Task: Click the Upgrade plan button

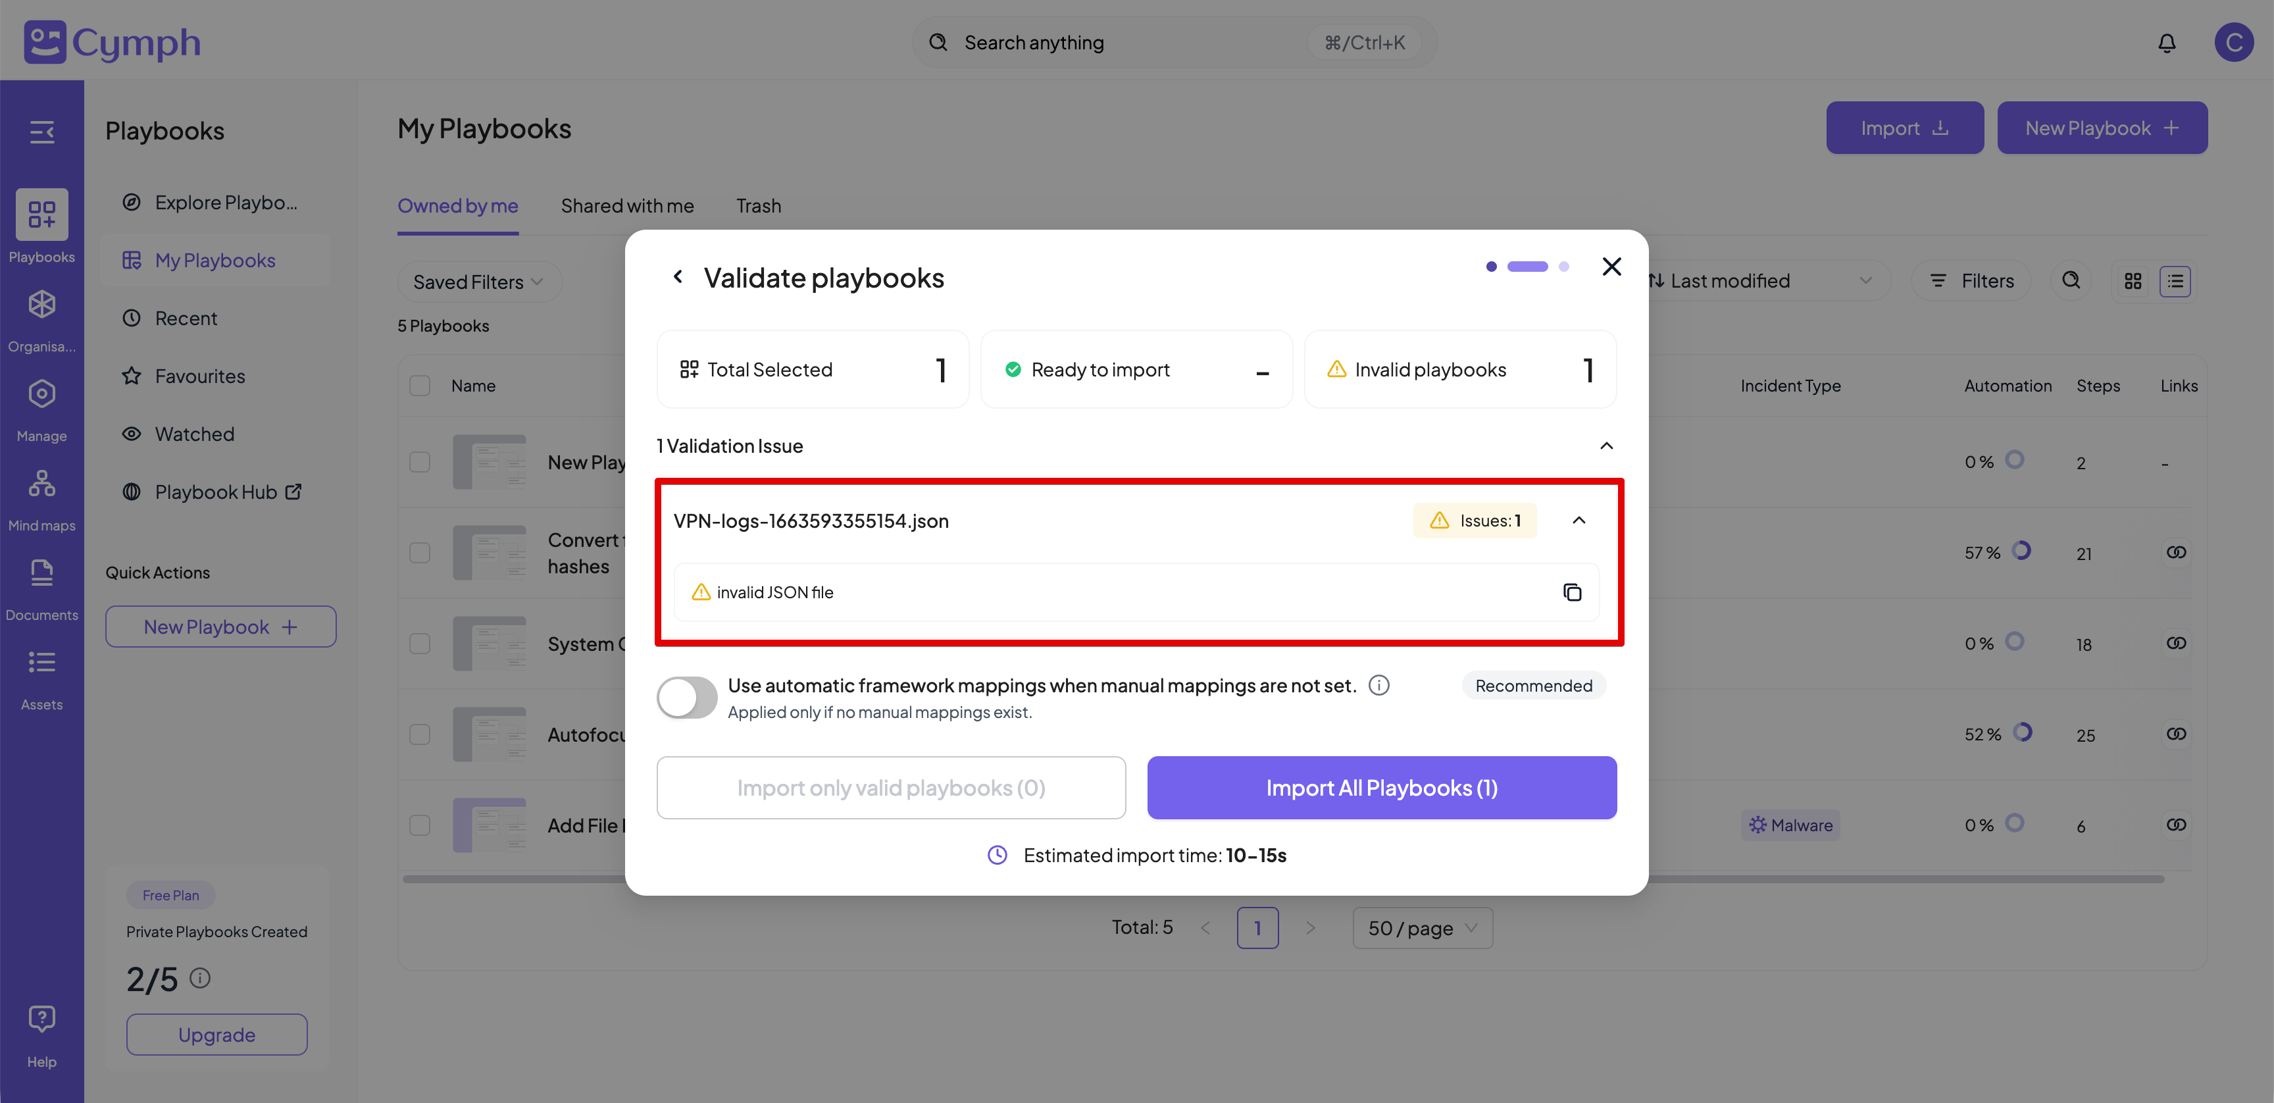Action: 216,1035
